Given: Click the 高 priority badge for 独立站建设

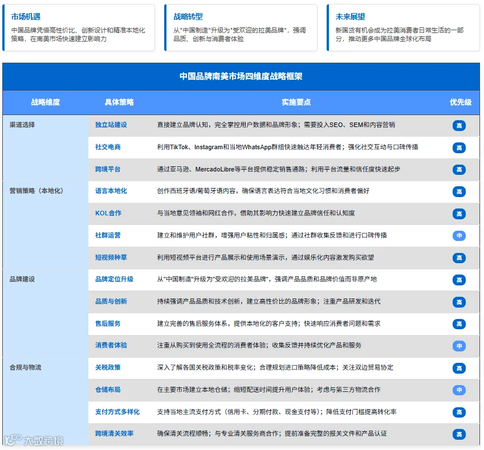Looking at the screenshot, I should click(x=459, y=125).
